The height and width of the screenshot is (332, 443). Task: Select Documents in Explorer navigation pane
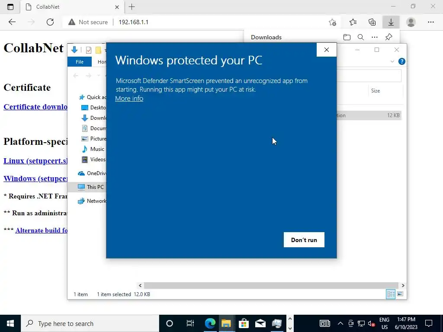point(93,128)
